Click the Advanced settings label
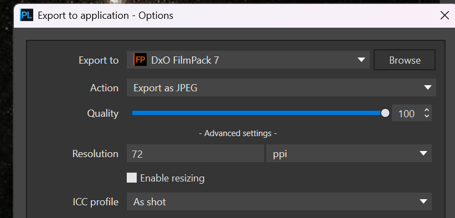The image size is (455, 218). pos(238,133)
